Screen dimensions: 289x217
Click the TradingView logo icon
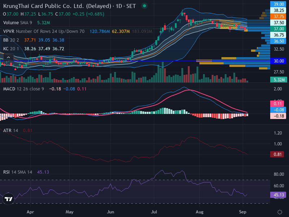8,199
